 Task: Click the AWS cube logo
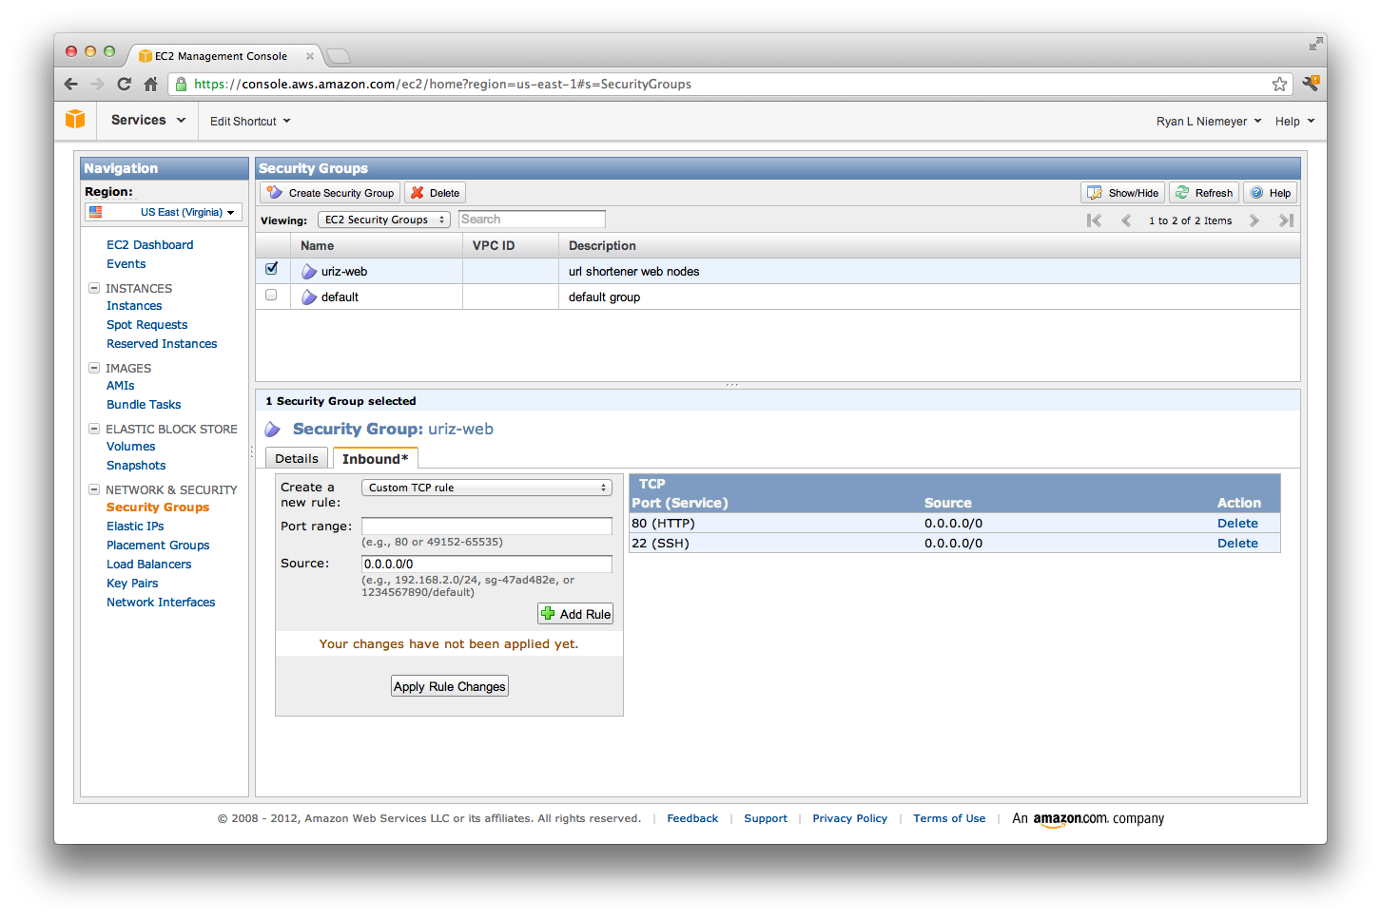click(x=76, y=120)
